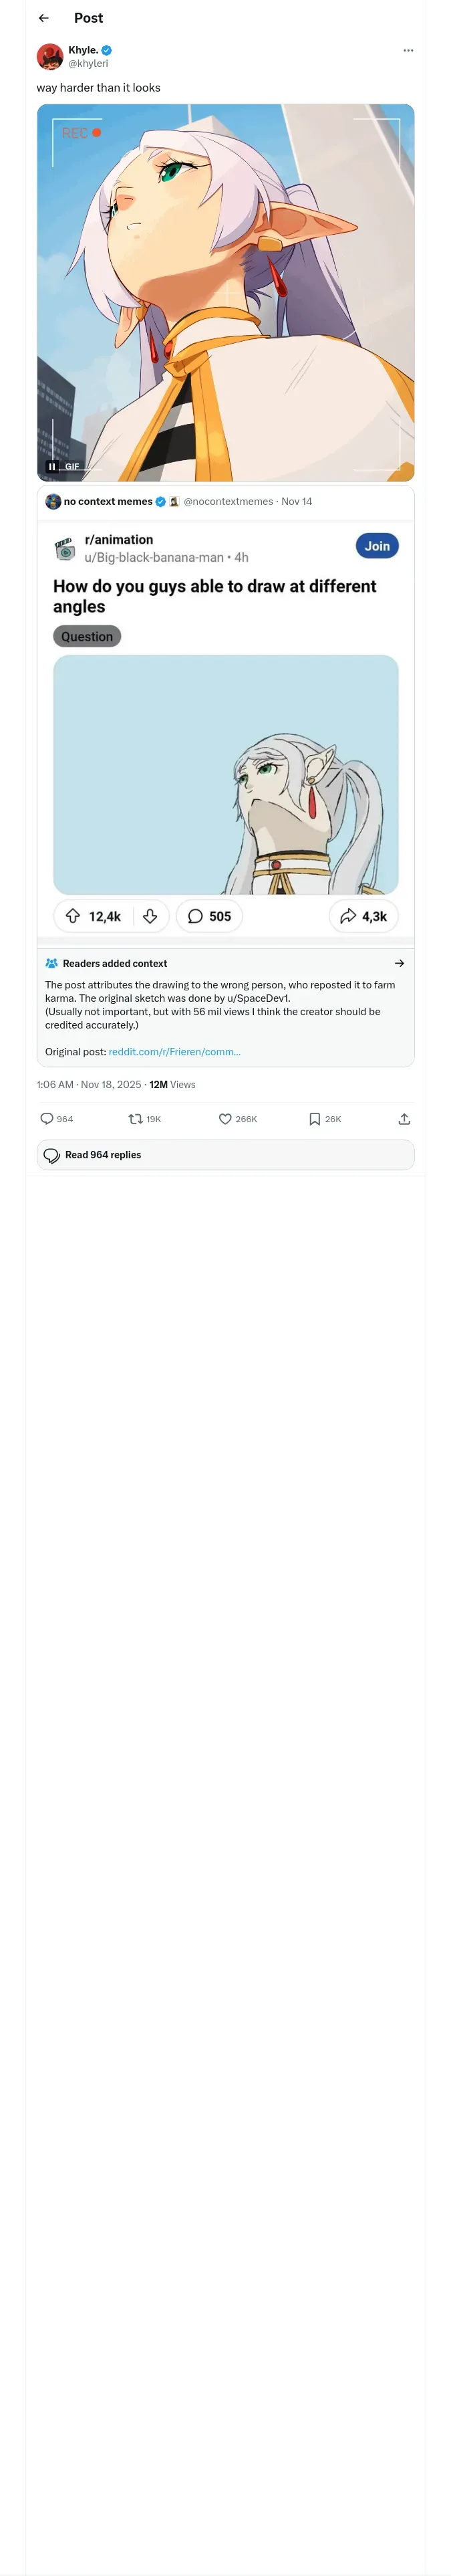Click the share upload icon

(x=404, y=1119)
